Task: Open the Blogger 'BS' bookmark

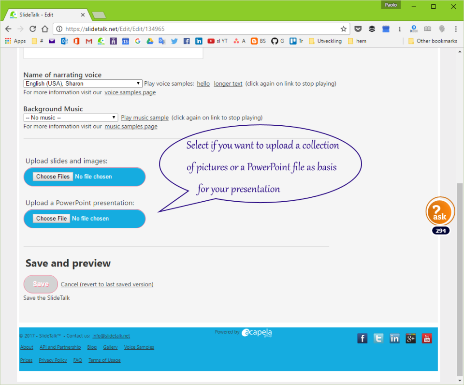Action: [x=258, y=41]
